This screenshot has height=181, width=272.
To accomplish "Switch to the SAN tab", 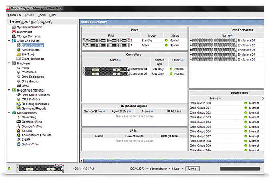I will pyautogui.click(x=25, y=22).
